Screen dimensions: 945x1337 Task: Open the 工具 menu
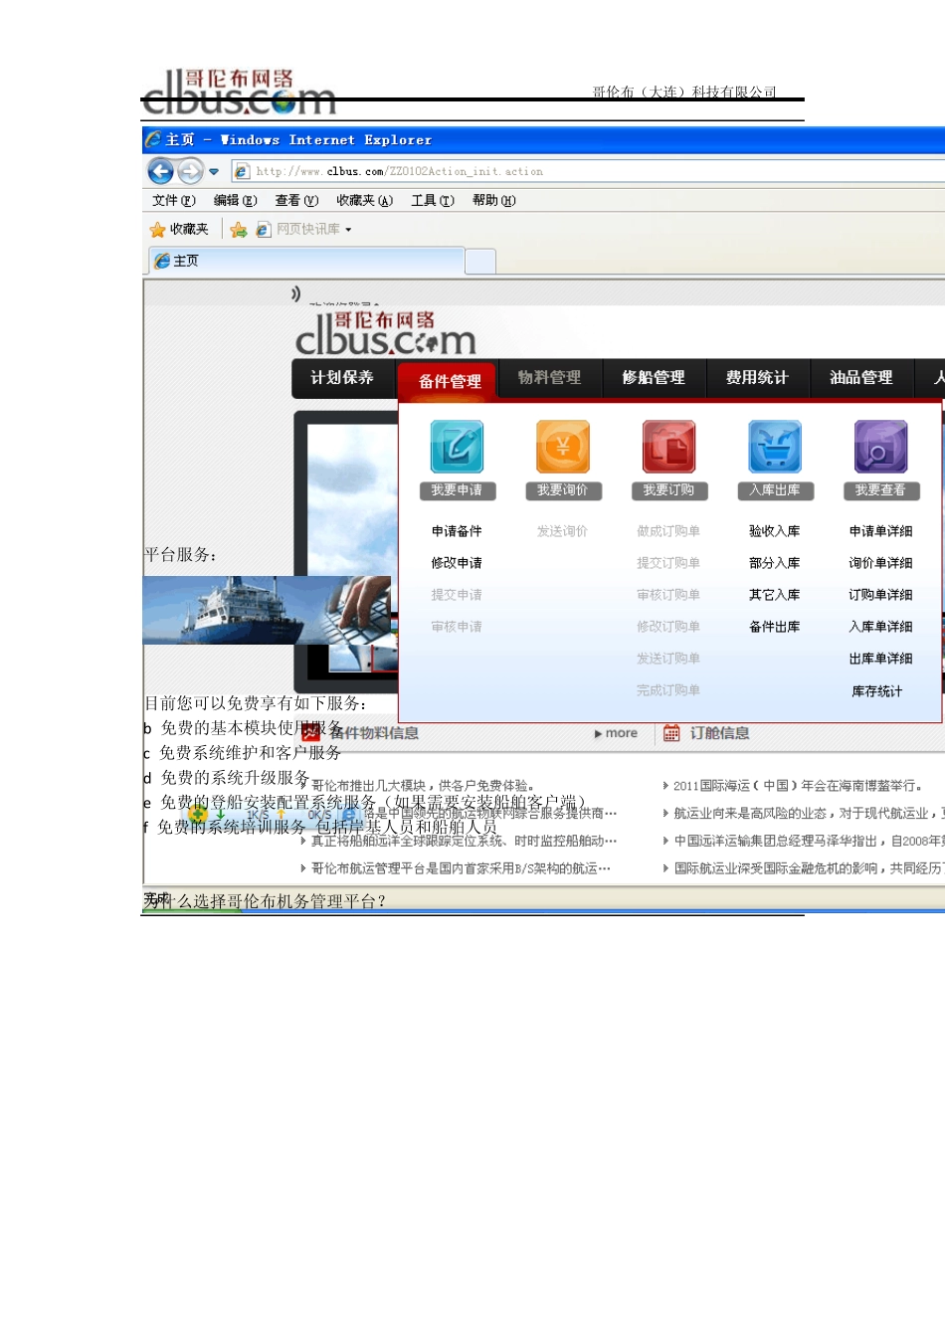pyautogui.click(x=433, y=200)
